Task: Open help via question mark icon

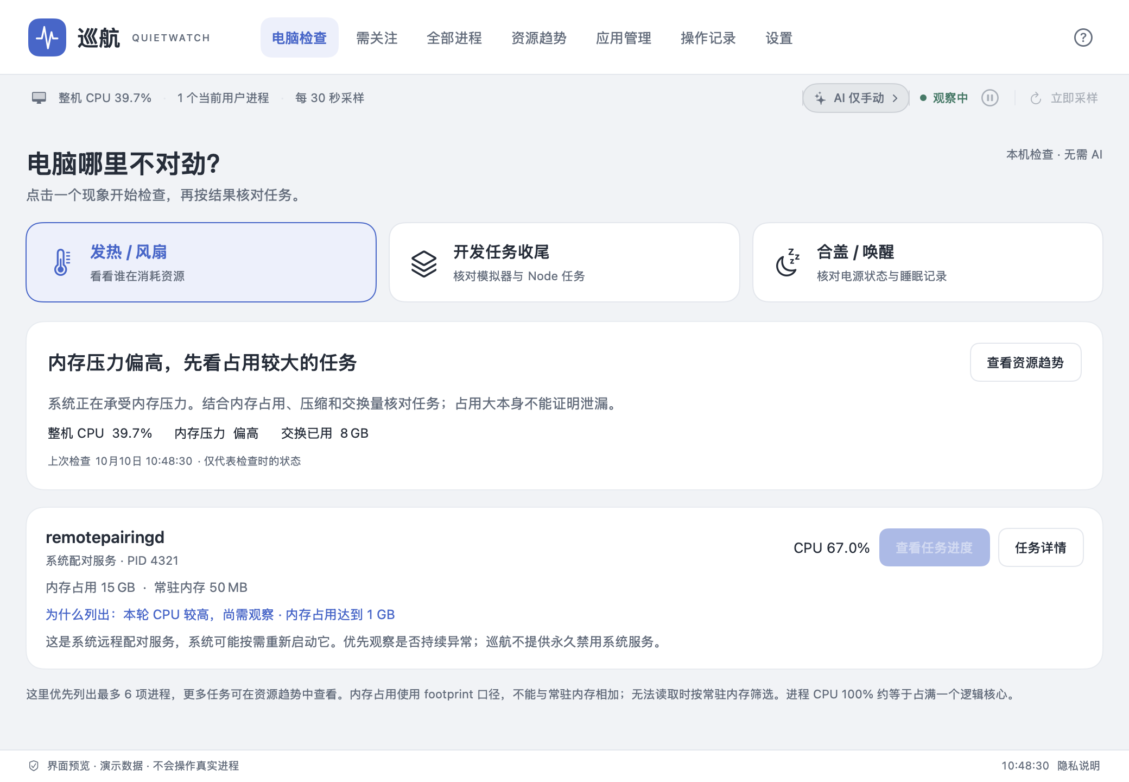Action: coord(1083,37)
